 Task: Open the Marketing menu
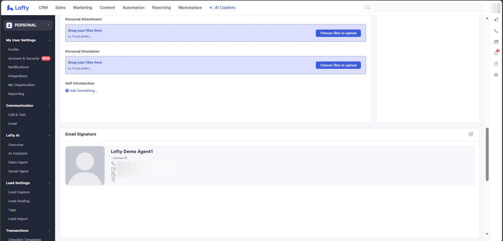pyautogui.click(x=83, y=8)
